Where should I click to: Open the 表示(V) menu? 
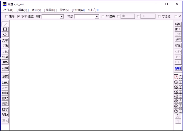pos(37,10)
